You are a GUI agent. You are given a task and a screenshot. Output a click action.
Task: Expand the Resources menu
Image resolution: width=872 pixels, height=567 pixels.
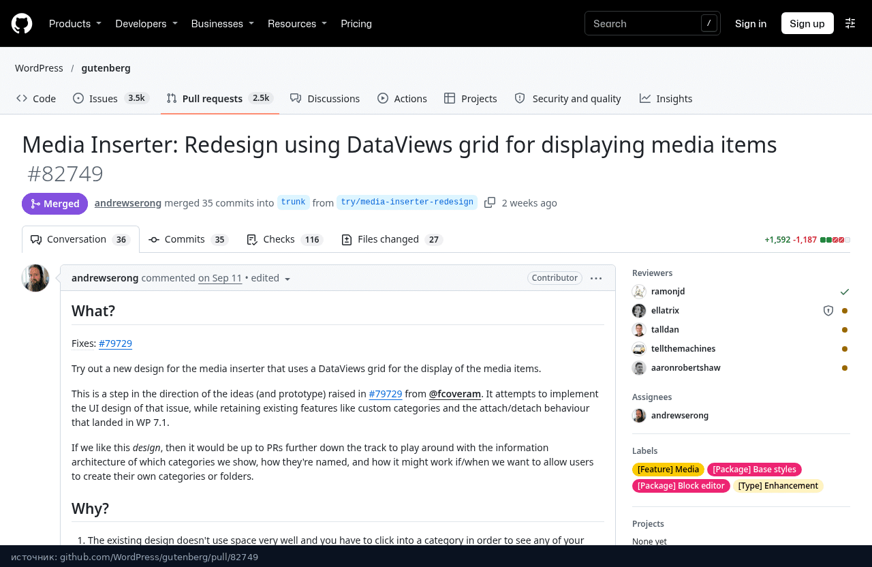[x=297, y=23]
